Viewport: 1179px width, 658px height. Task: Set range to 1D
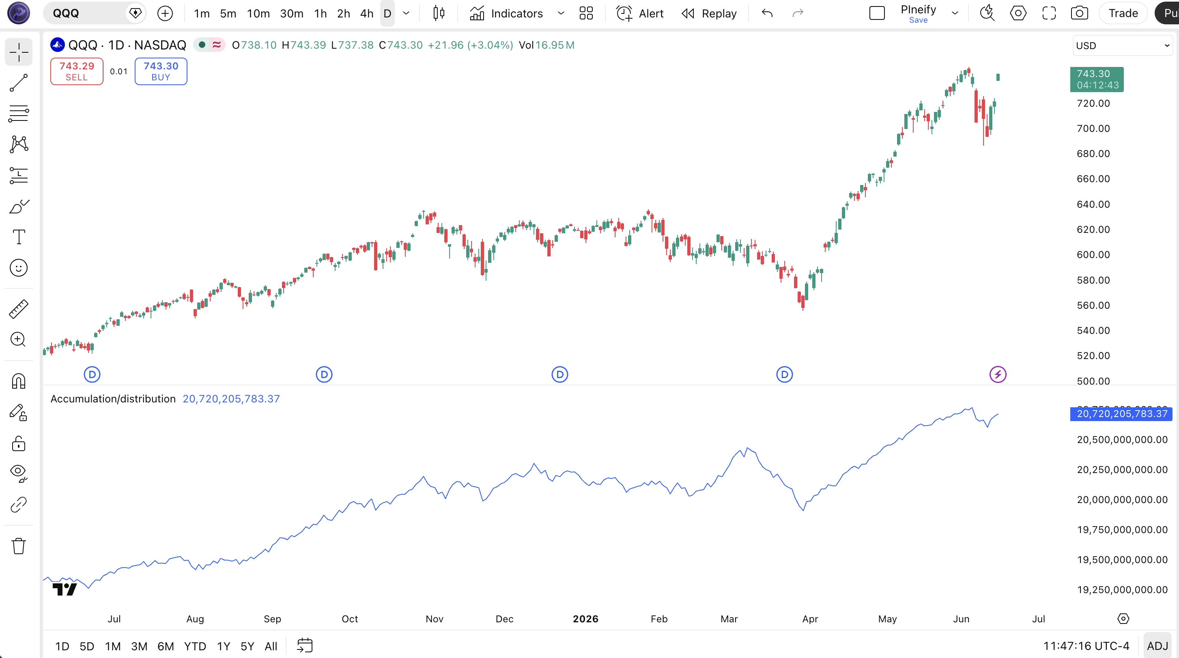click(x=62, y=646)
